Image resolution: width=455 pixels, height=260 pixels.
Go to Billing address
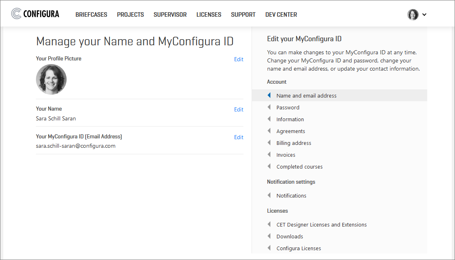click(x=294, y=143)
